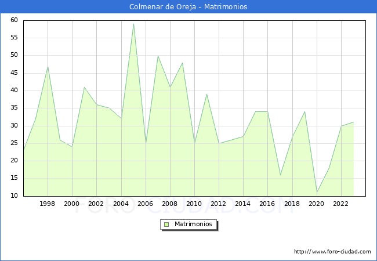Click the 60 y-axis label

coord(14,20)
